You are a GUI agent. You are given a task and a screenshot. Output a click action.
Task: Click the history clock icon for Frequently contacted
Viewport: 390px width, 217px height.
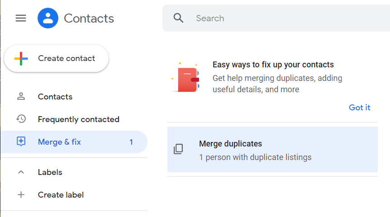coord(21,119)
